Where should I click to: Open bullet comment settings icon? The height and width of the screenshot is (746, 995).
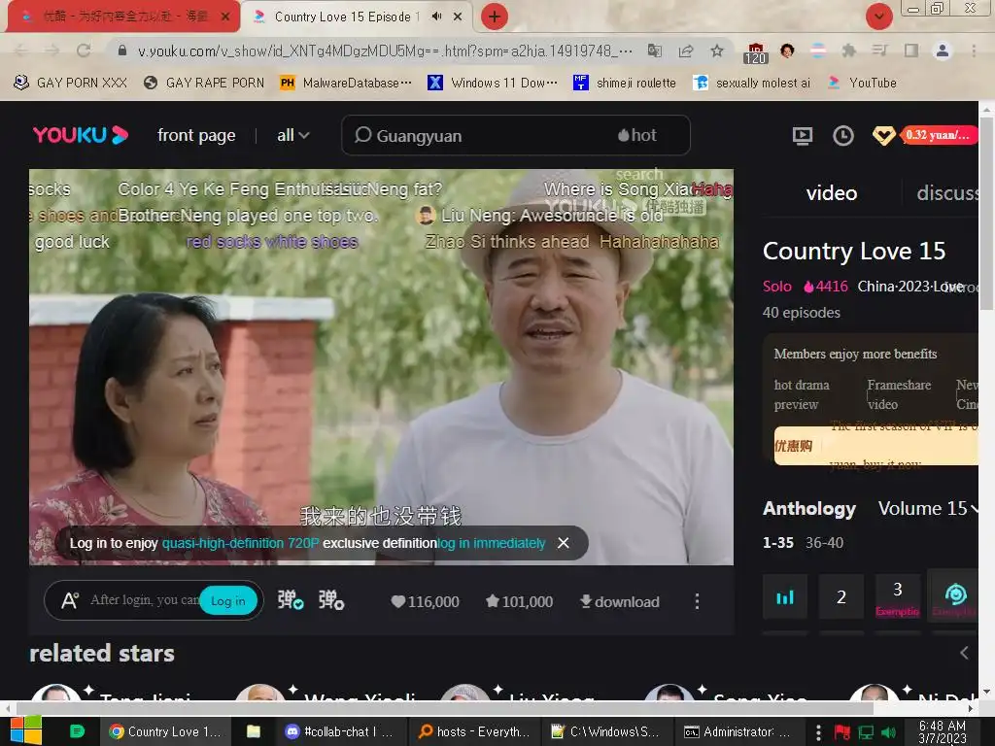pos(331,600)
